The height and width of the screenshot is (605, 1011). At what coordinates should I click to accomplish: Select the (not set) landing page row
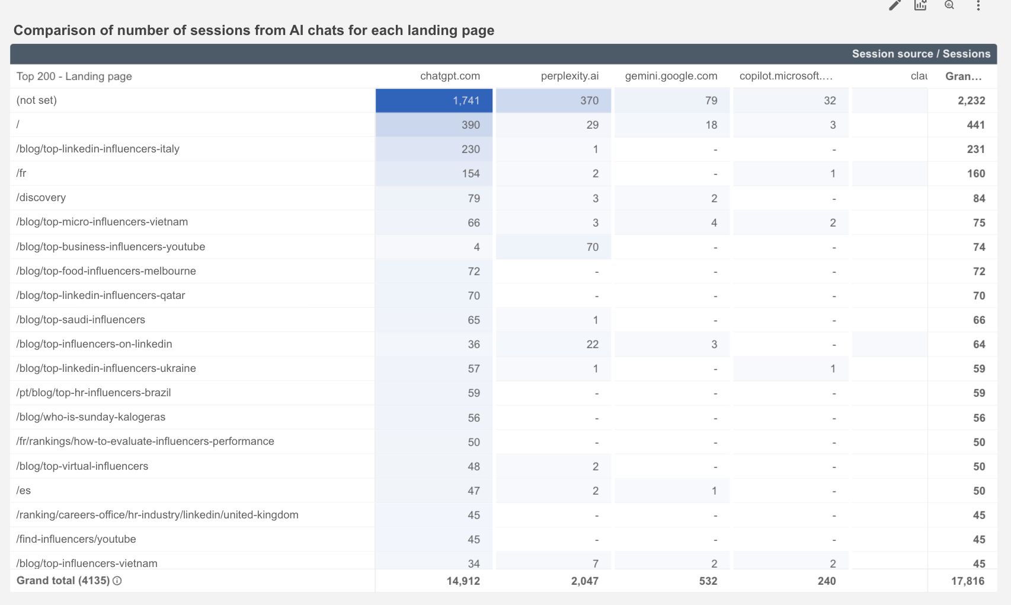pos(37,100)
